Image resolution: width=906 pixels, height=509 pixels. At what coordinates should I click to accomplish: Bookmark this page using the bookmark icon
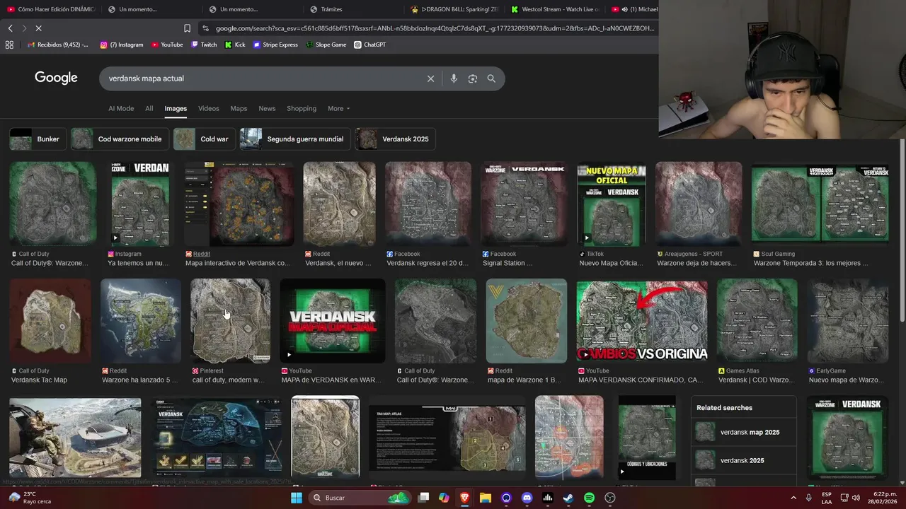187,28
